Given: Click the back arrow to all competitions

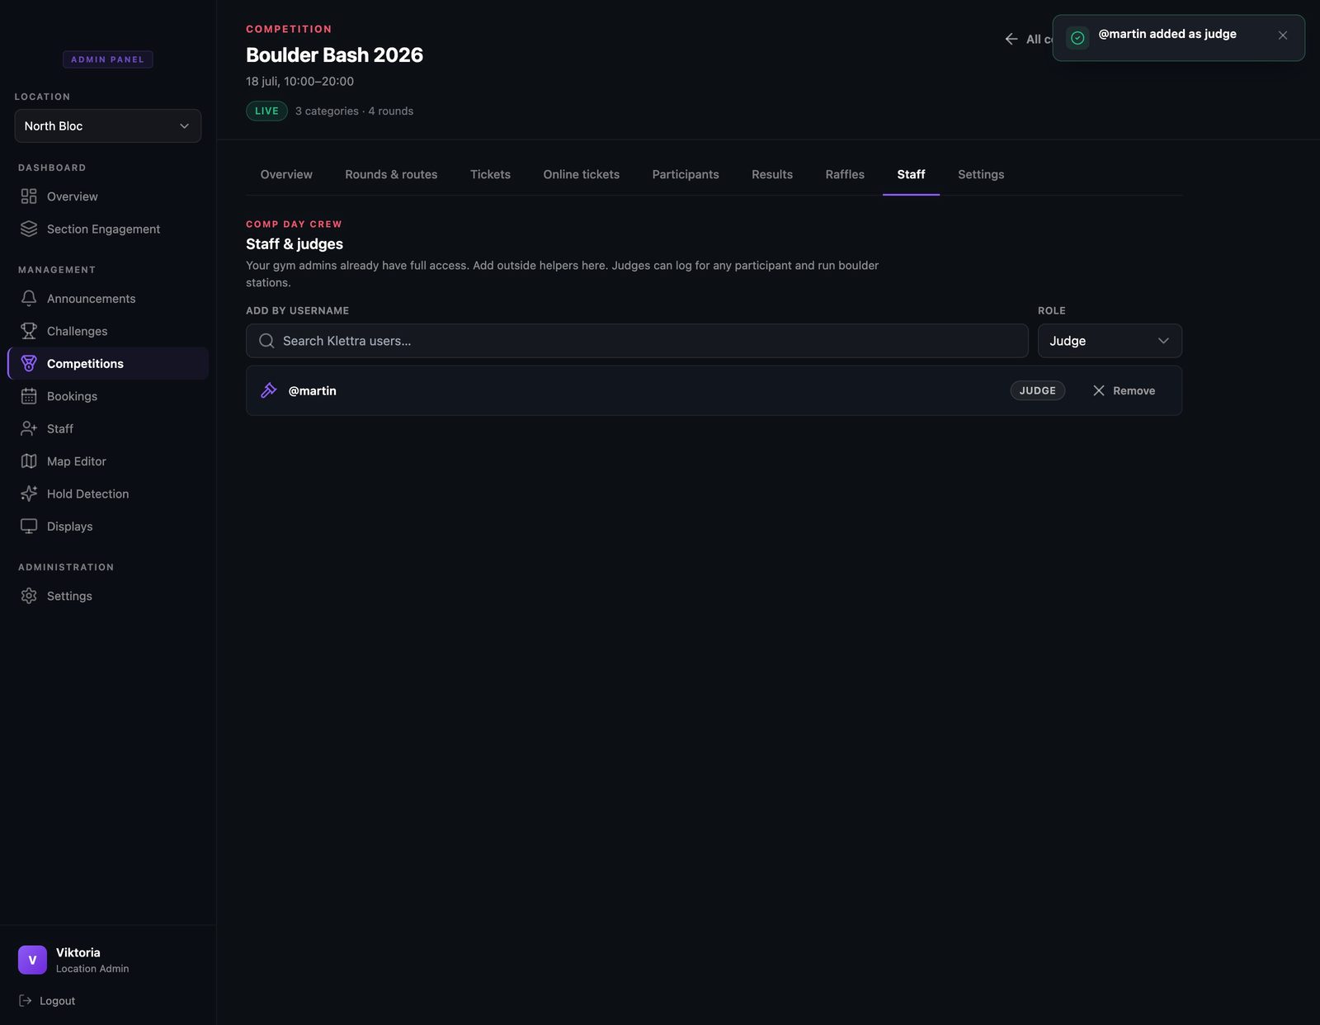Looking at the screenshot, I should (x=1011, y=39).
